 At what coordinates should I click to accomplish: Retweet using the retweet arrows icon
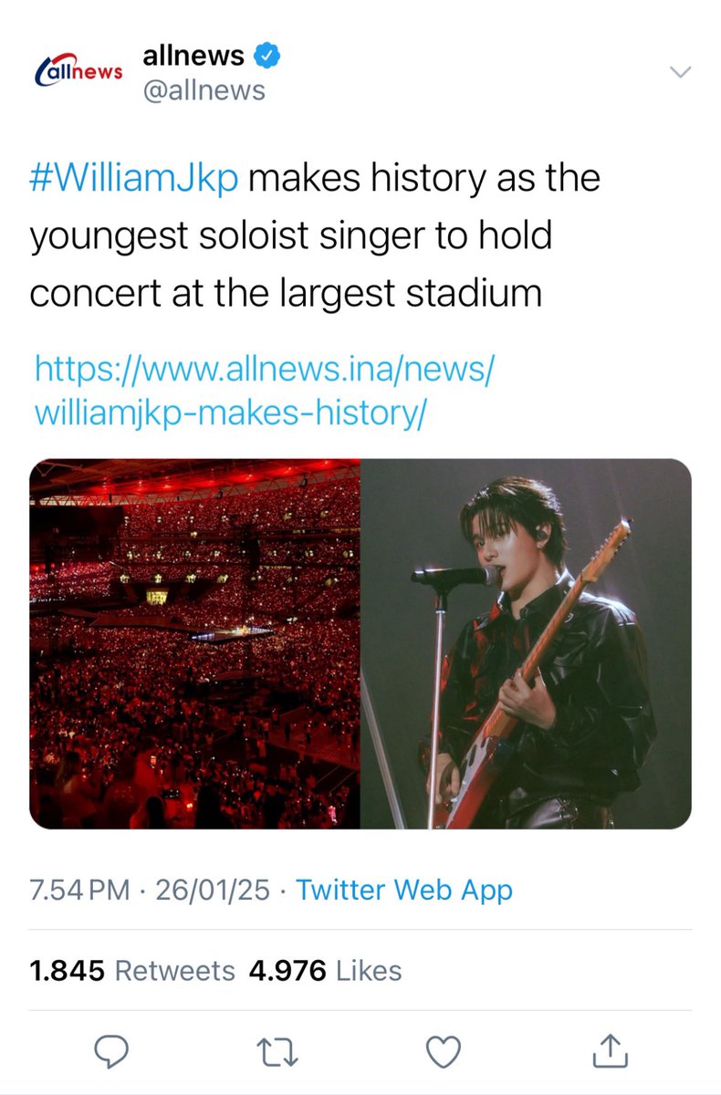pos(277,1051)
